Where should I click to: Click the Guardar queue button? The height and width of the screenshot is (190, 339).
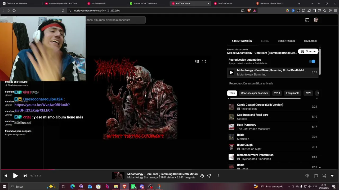point(308,51)
